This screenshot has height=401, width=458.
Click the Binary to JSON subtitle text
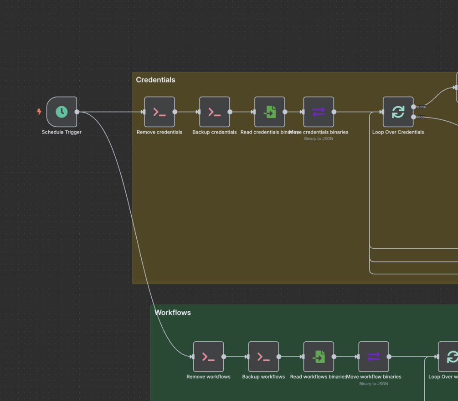pyautogui.click(x=318, y=139)
